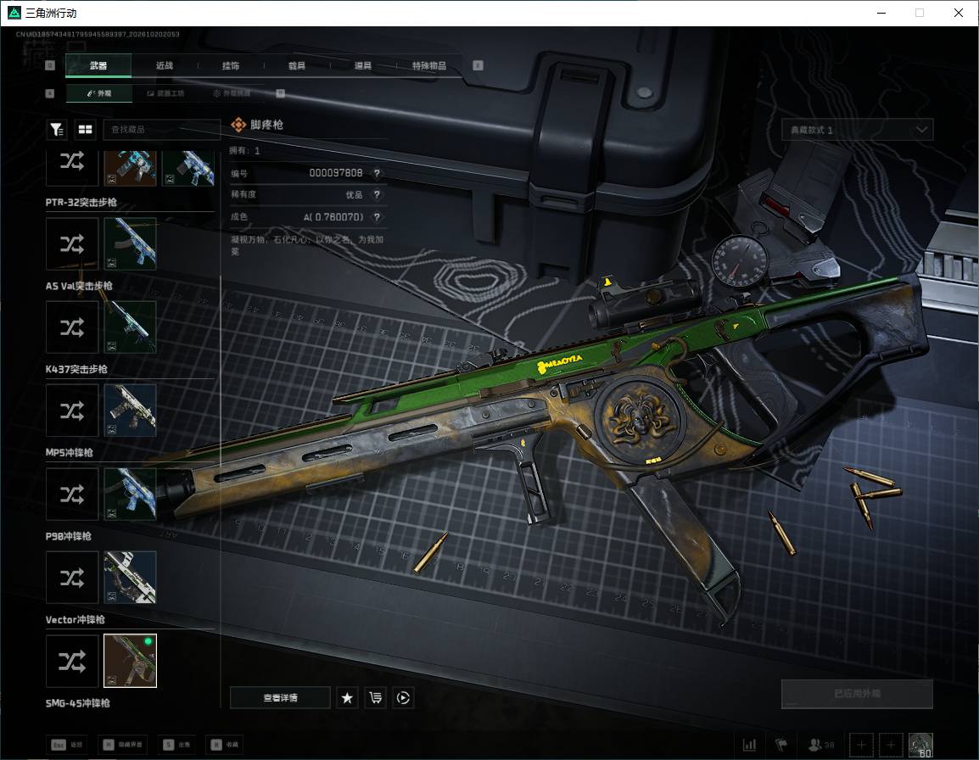Click the 收藏 shortcut button
979x760 pixels.
[224, 745]
